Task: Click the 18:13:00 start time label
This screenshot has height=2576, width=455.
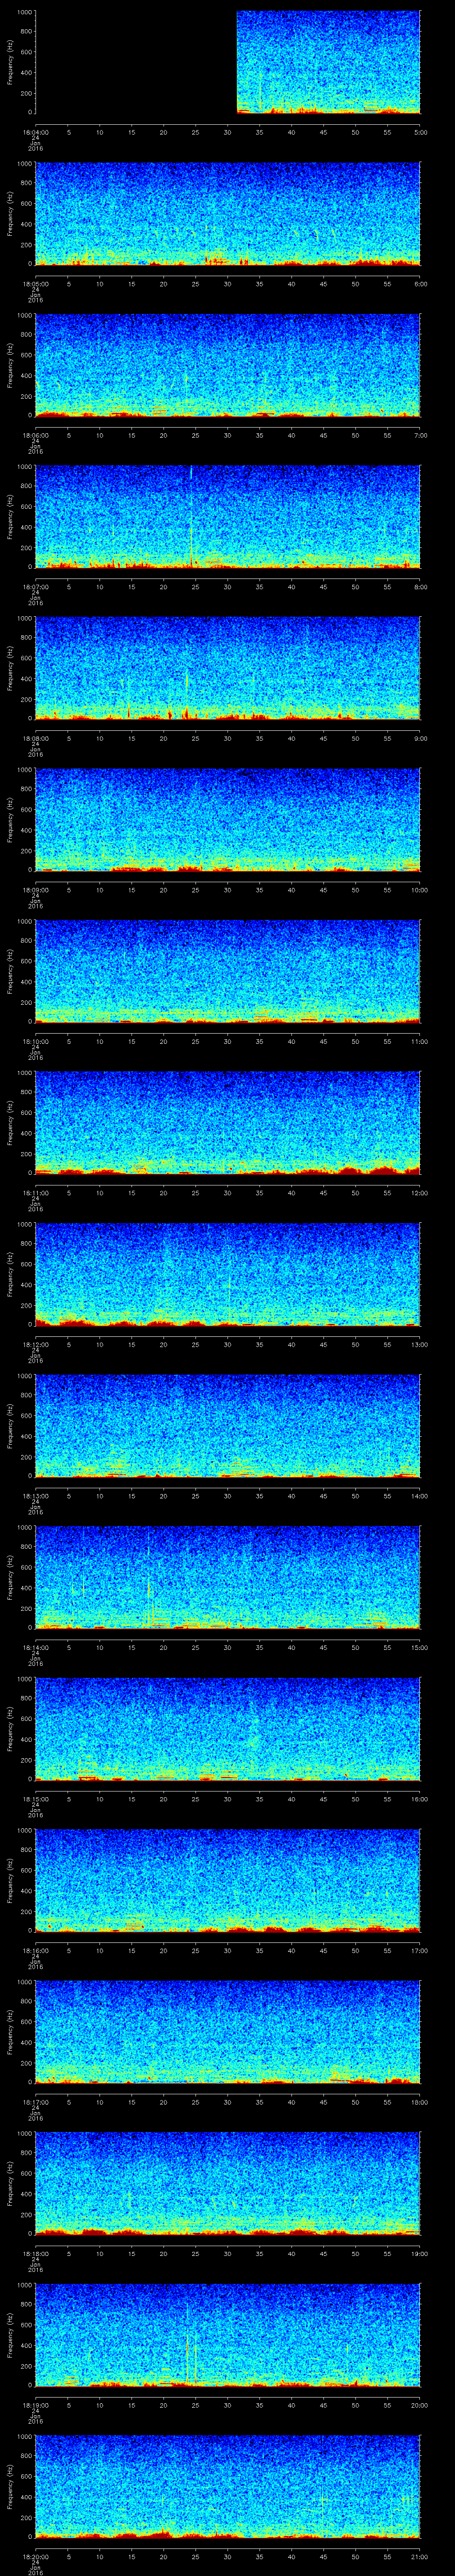Action: (x=35, y=1495)
